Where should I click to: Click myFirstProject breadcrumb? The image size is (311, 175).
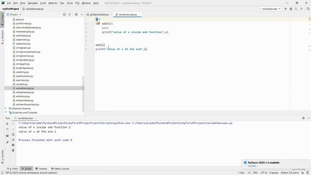[x=11, y=9]
